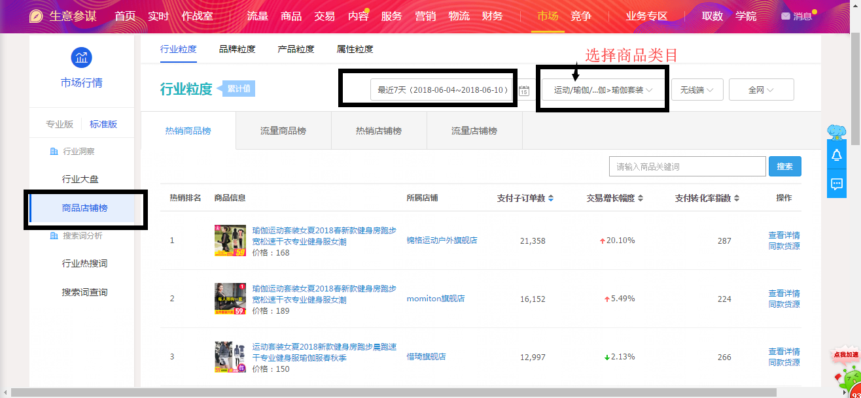This screenshot has height=398, width=861.
Task: Click the 请输入商品关键词 search field
Action: pyautogui.click(x=687, y=167)
